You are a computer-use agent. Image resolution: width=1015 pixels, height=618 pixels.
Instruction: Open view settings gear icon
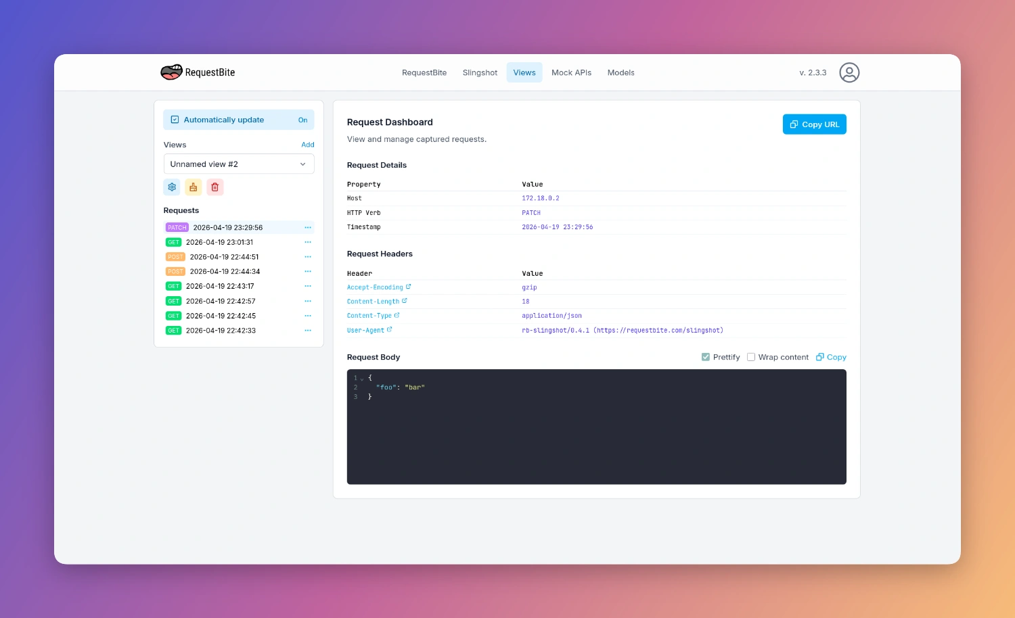[172, 187]
